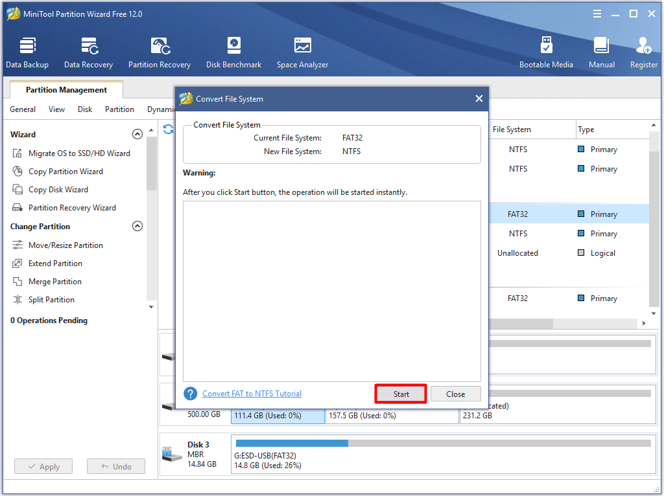Click the Type column header
Image resolution: width=664 pixels, height=496 pixels.
[612, 130]
